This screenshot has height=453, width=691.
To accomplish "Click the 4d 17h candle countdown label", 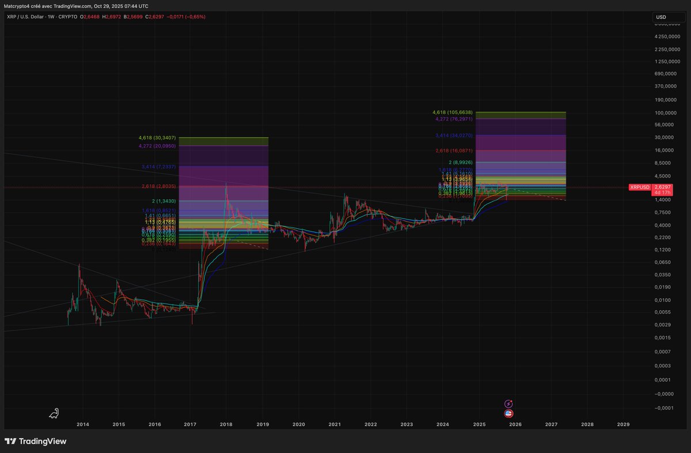I will [x=662, y=193].
